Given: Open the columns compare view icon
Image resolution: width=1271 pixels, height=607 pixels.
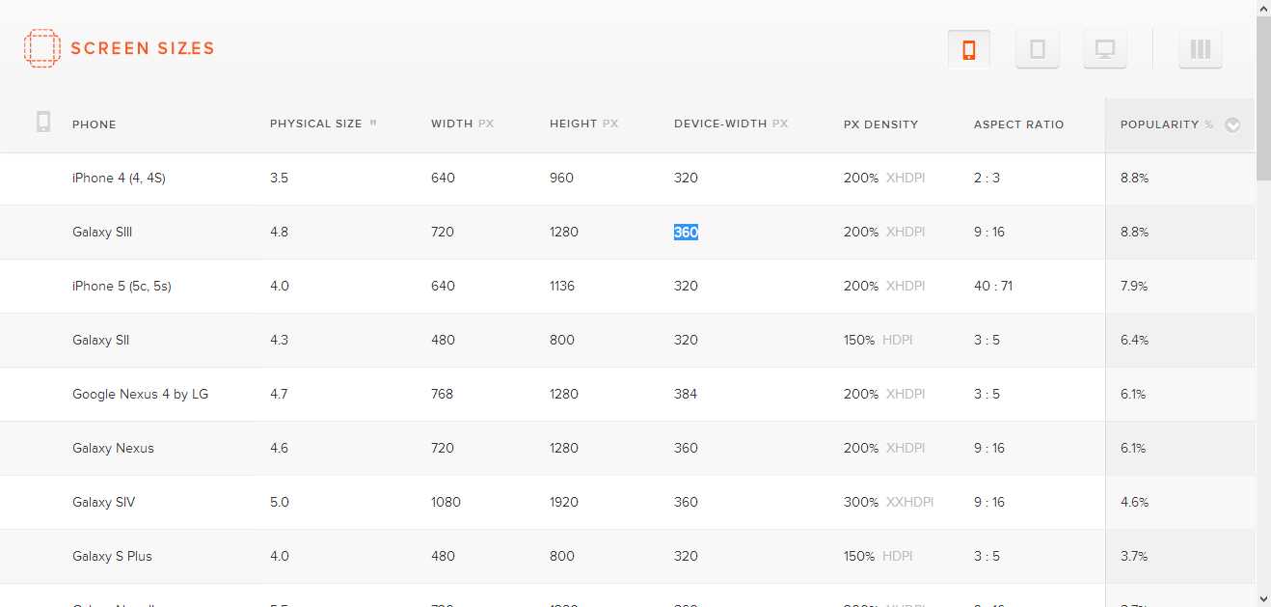Looking at the screenshot, I should (1201, 49).
